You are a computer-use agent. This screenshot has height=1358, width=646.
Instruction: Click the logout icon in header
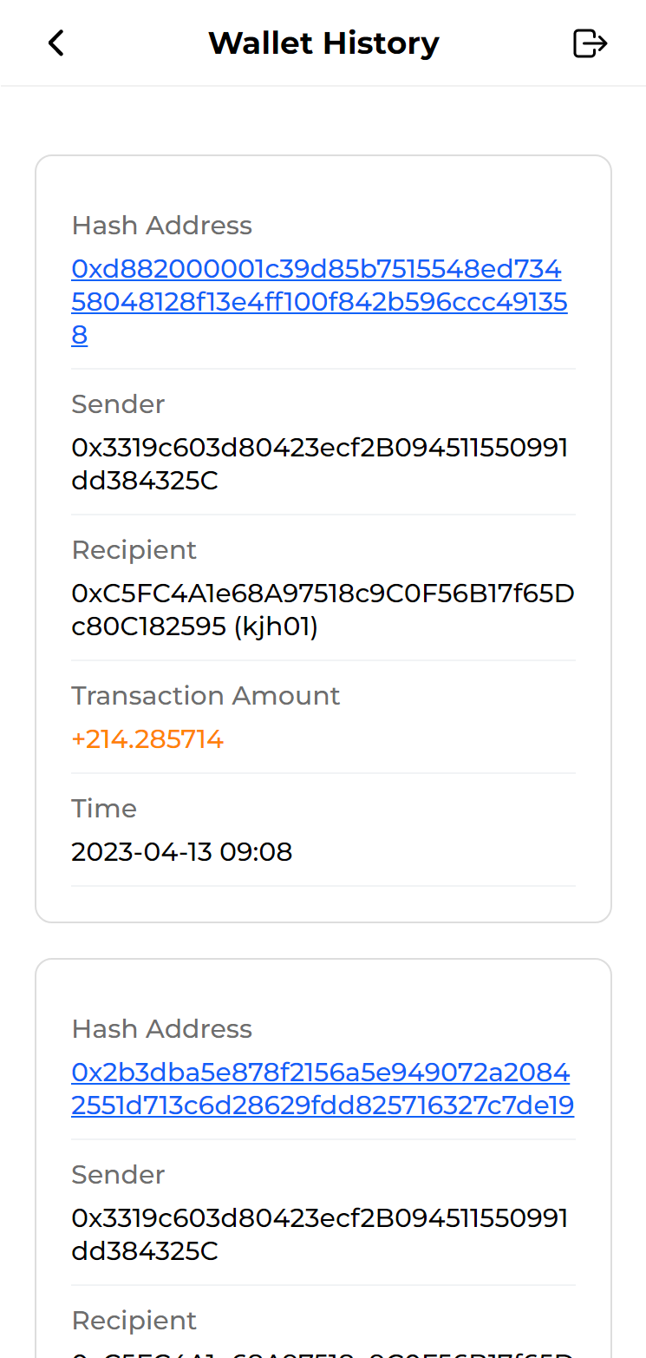pyautogui.click(x=590, y=43)
